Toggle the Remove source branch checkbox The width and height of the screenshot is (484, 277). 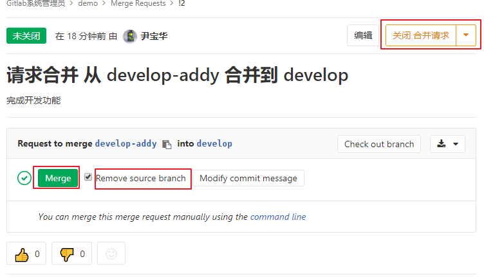[88, 177]
